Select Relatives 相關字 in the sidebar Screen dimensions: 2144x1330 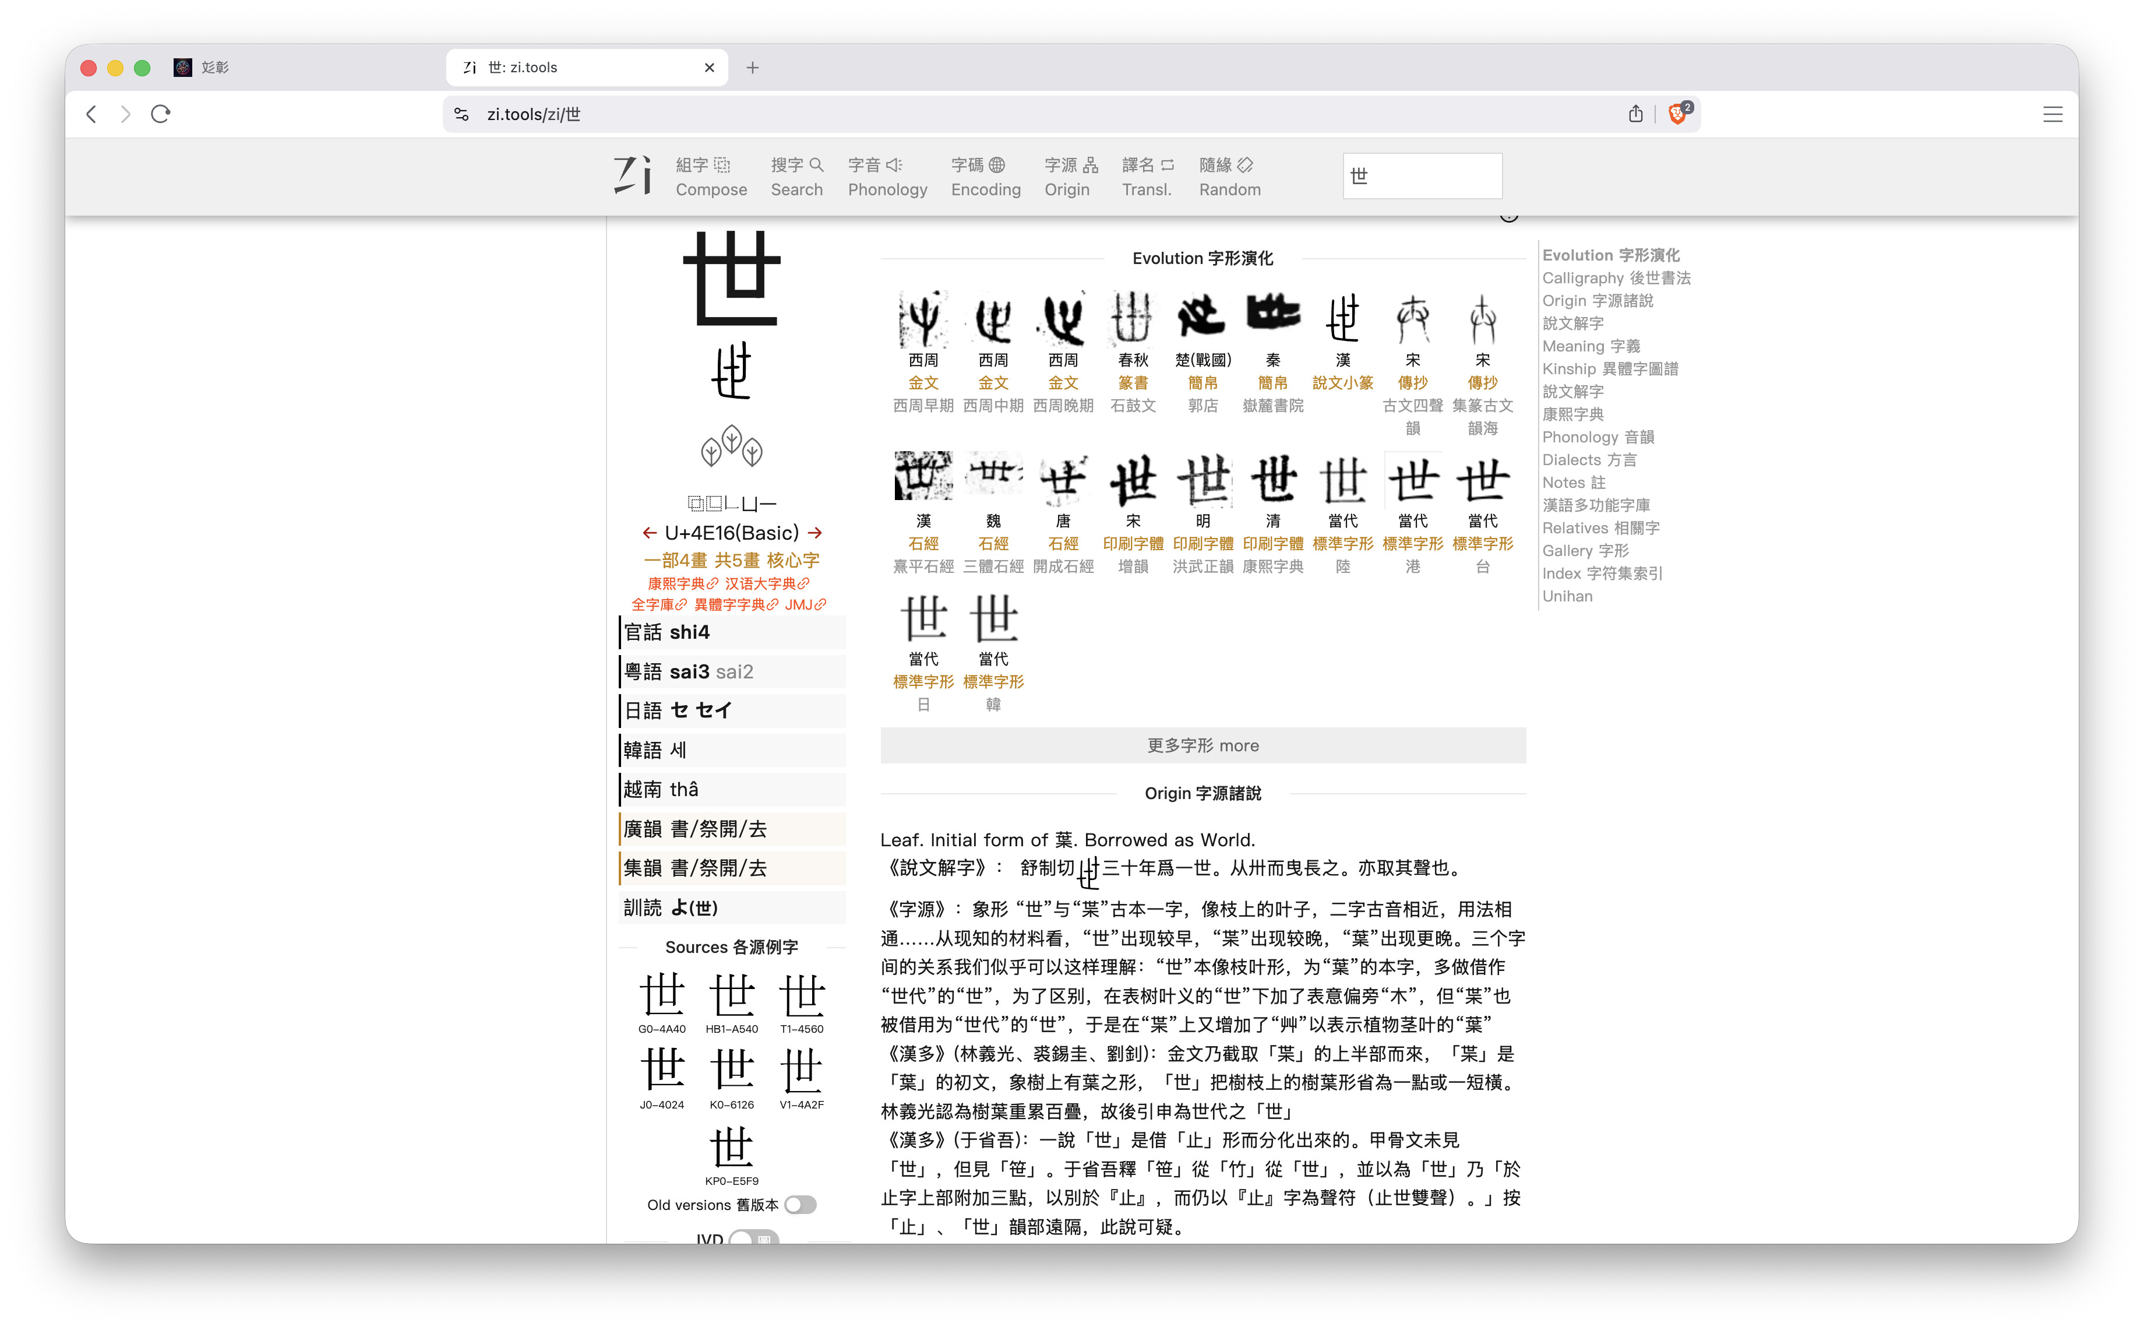(1601, 528)
